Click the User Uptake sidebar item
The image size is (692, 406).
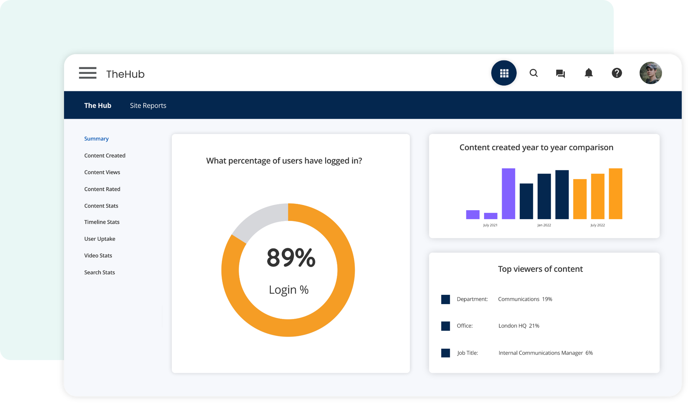click(100, 239)
